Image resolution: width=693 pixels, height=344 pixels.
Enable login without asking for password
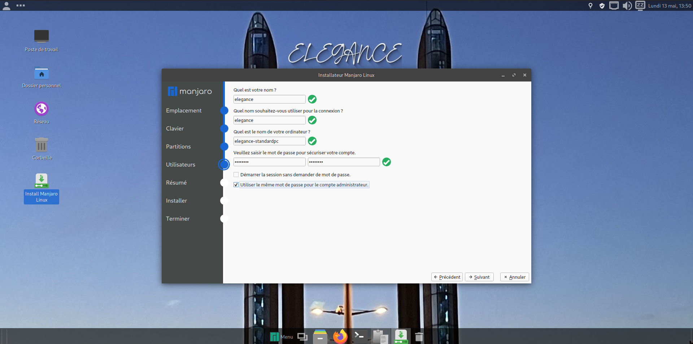coord(236,175)
